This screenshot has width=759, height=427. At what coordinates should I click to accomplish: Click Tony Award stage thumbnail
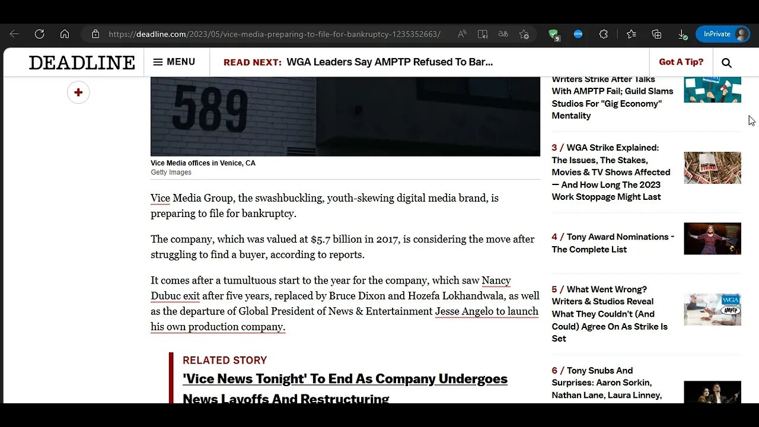[712, 238]
